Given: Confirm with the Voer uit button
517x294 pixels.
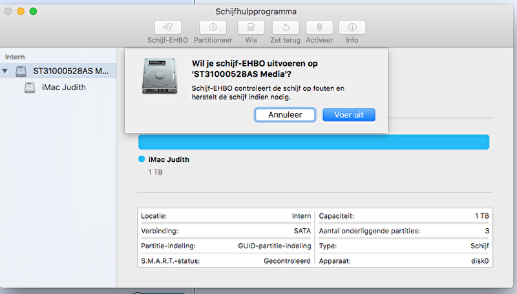Looking at the screenshot, I should click(350, 114).
